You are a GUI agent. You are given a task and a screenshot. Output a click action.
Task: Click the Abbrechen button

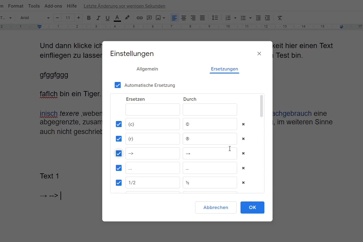point(216,208)
